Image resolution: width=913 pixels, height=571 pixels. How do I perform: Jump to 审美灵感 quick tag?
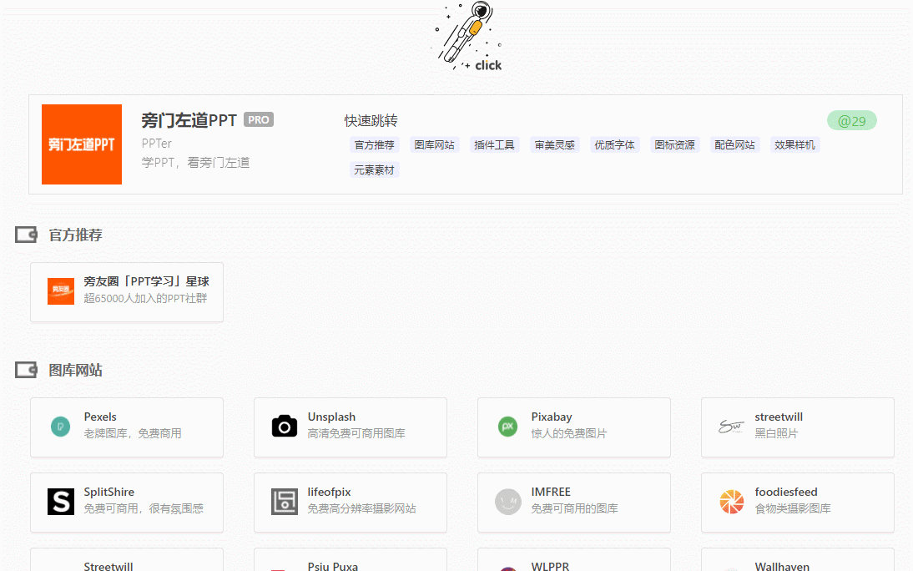point(554,145)
